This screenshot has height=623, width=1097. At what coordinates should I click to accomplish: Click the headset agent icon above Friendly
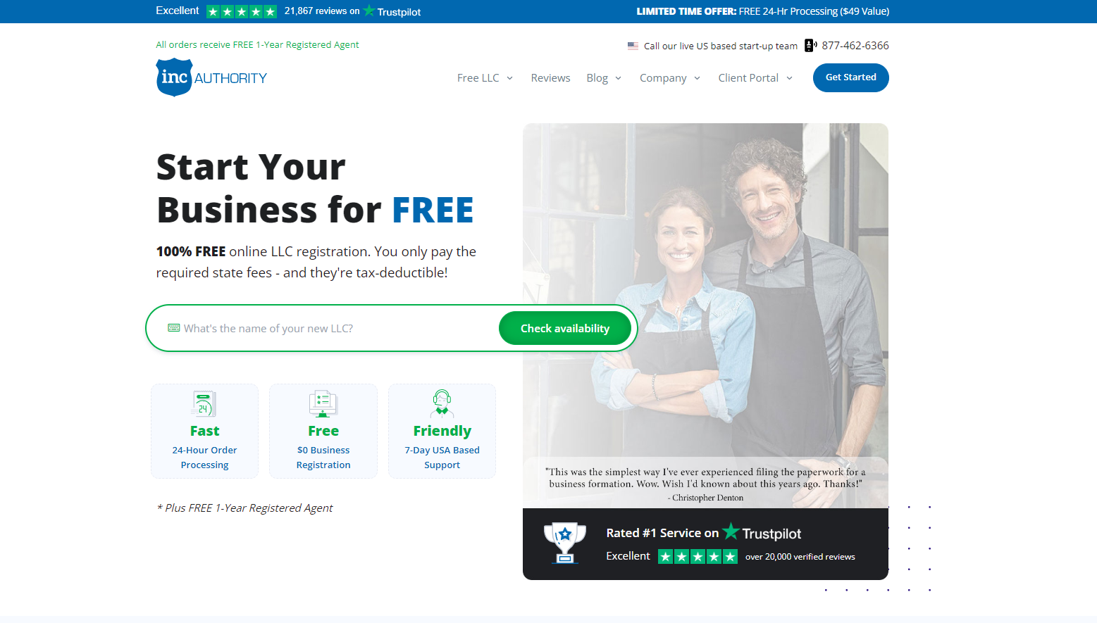click(x=442, y=403)
